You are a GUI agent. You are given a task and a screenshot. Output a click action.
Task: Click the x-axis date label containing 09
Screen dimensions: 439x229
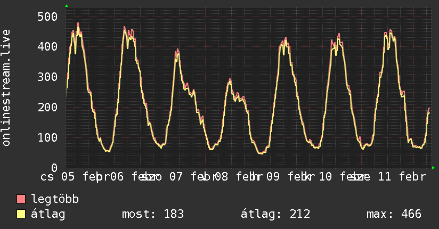tap(283, 177)
